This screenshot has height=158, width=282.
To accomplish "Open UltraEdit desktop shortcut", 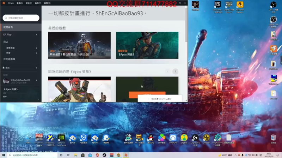I will (x=206, y=139).
